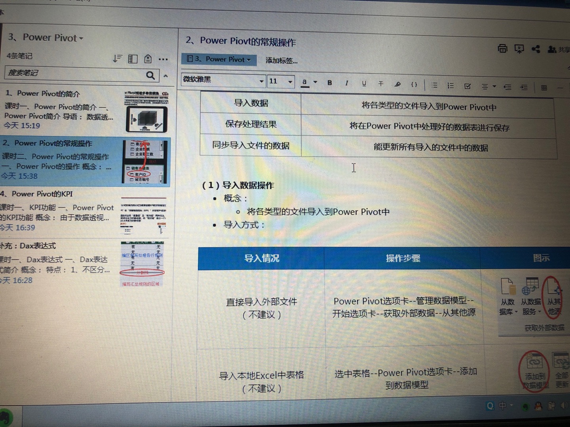This screenshot has width=570, height=427.
Task: Click 添加标签 to add a tag
Action: [x=281, y=60]
